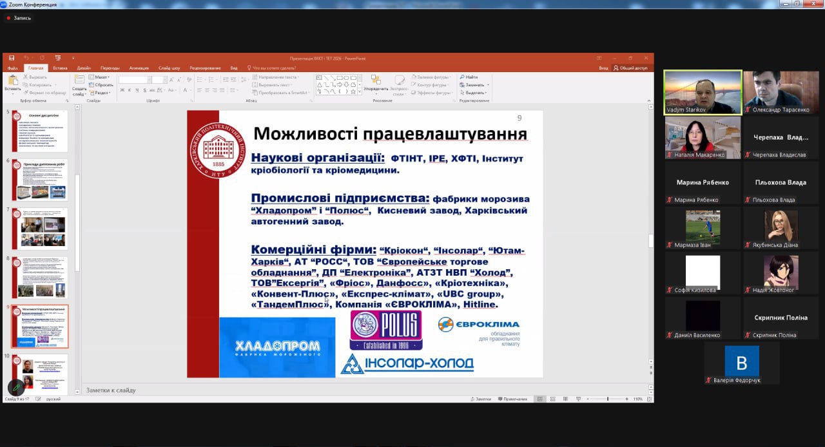Click Сбросить reset slide command
Image resolution: width=825 pixels, height=447 pixels.
(101, 84)
